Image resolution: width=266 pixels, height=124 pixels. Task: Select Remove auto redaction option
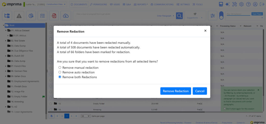[60, 72]
